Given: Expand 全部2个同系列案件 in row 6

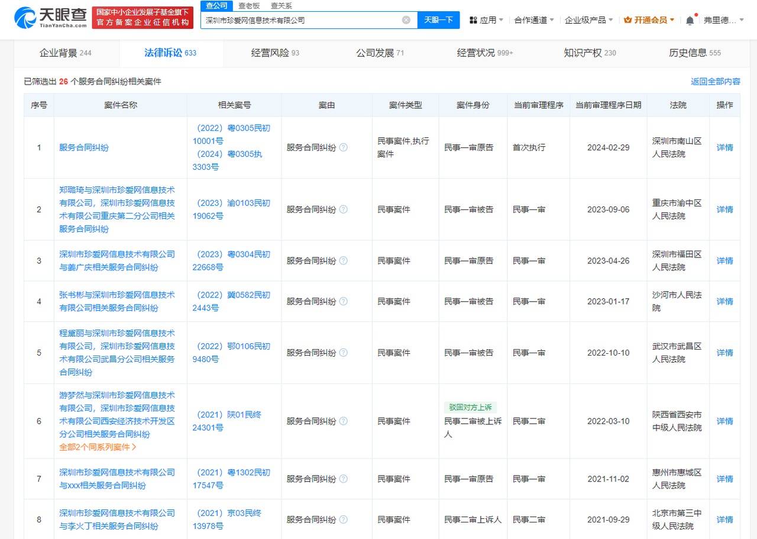Looking at the screenshot, I should (98, 447).
